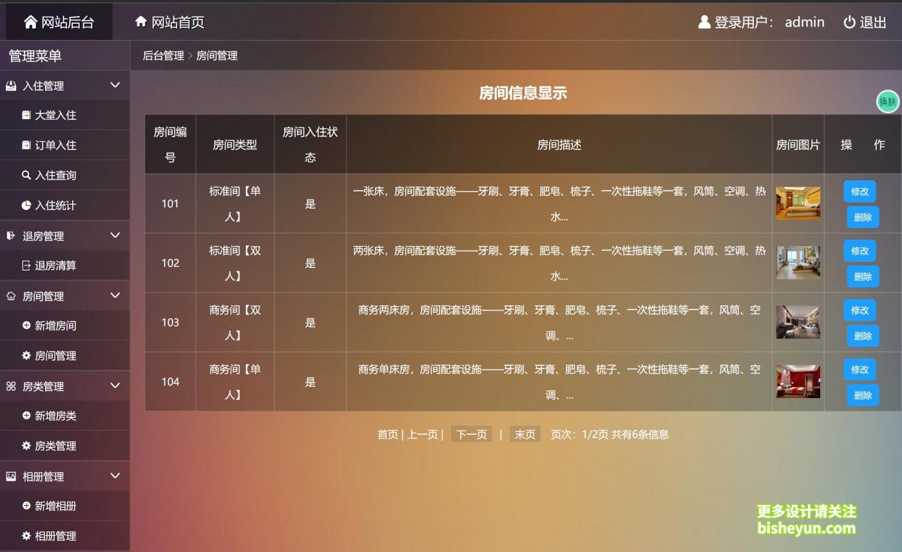The height and width of the screenshot is (552, 902).
Task: Collapse the 入住管理 section with its chevron
Action: [x=115, y=85]
